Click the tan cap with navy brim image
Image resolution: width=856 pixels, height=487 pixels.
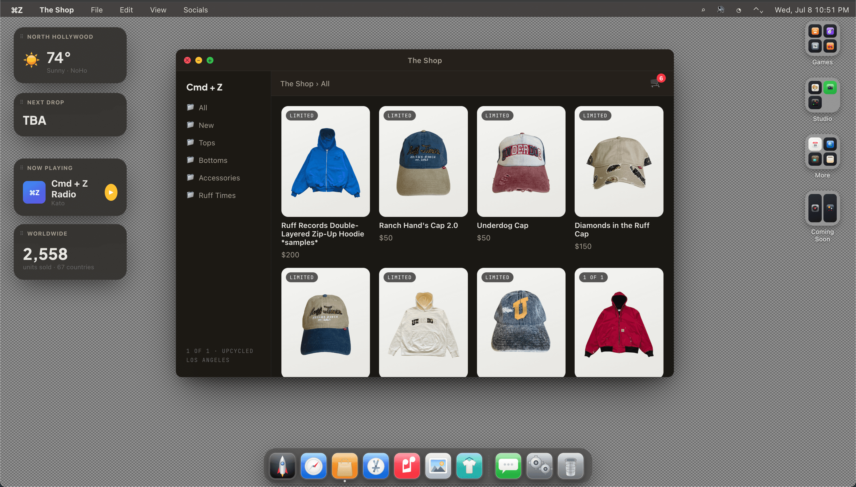click(x=326, y=322)
